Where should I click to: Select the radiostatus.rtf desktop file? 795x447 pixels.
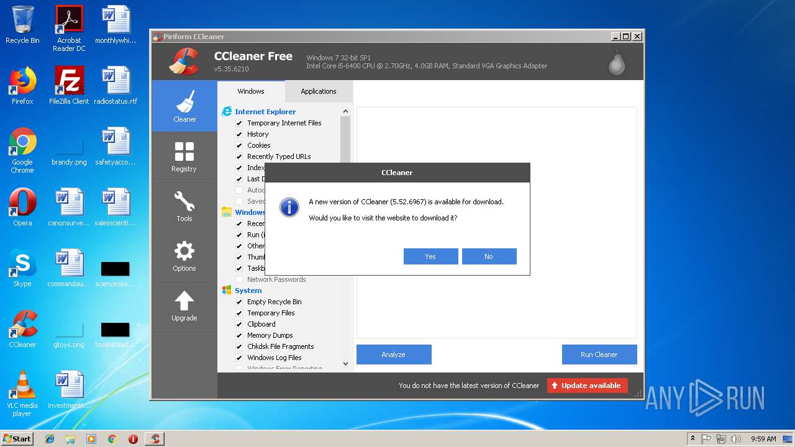pos(116,85)
